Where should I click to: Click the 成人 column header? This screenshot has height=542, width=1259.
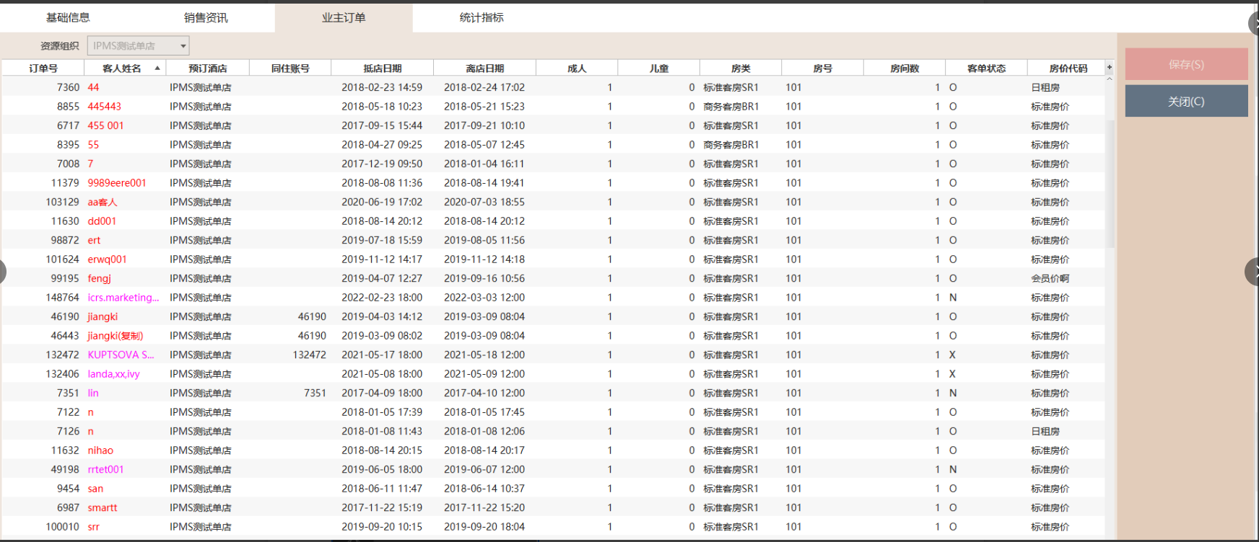click(x=577, y=68)
